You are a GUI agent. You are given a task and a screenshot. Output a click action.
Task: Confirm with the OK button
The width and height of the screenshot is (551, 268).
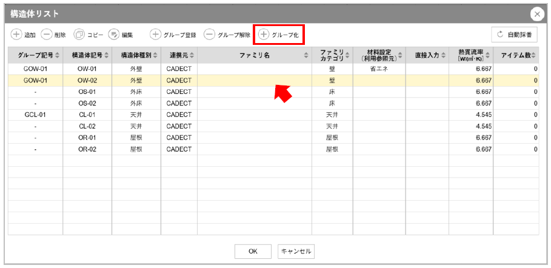point(253,251)
